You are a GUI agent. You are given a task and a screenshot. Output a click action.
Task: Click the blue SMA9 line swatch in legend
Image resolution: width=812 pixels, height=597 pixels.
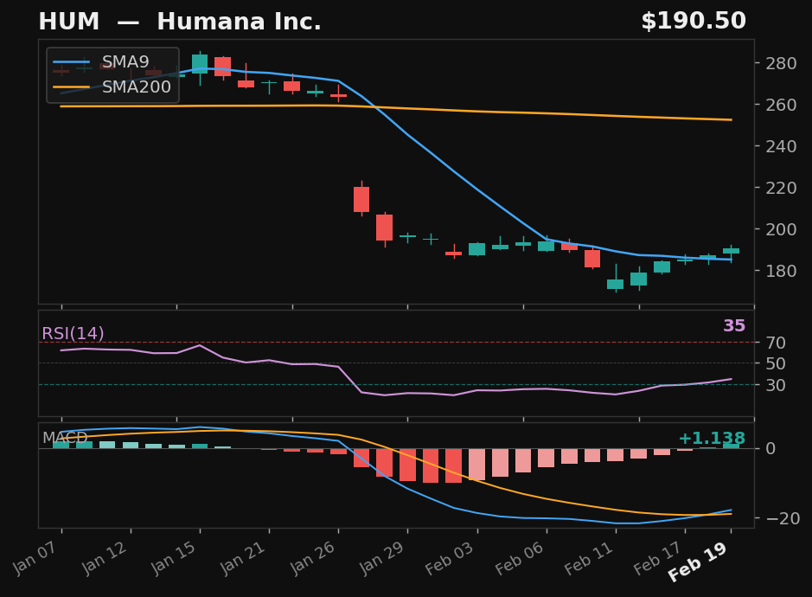tap(72, 62)
